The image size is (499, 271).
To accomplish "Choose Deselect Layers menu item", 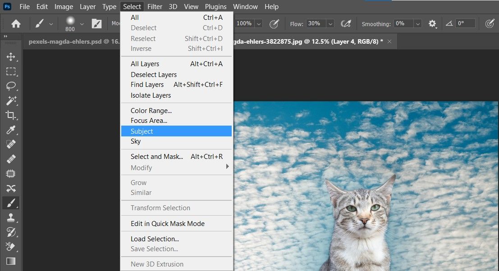I will pos(176,75).
